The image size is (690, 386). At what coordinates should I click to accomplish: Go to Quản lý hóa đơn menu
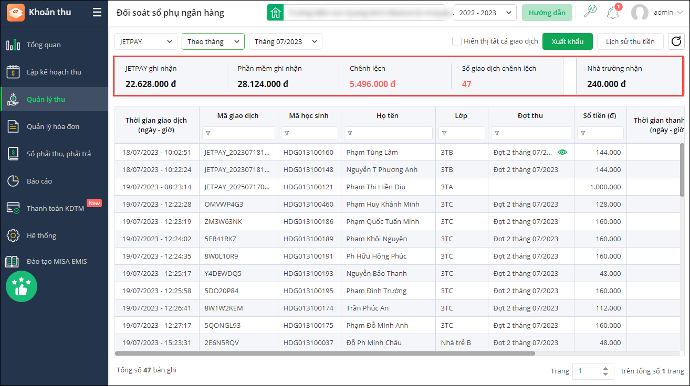click(53, 126)
